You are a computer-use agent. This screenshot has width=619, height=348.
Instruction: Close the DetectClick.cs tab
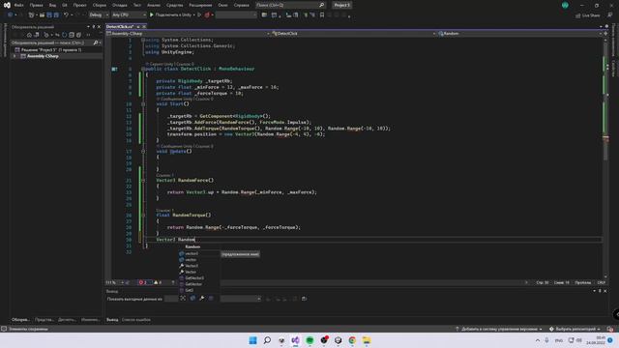tap(144, 26)
